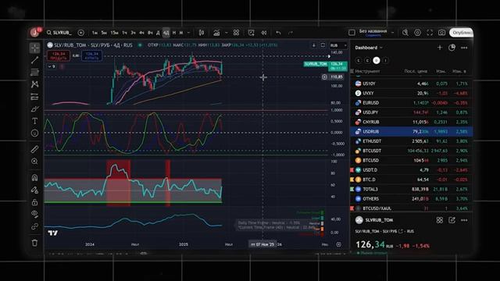
Task: Toggle stay in drawing mode
Action: (x=34, y=190)
